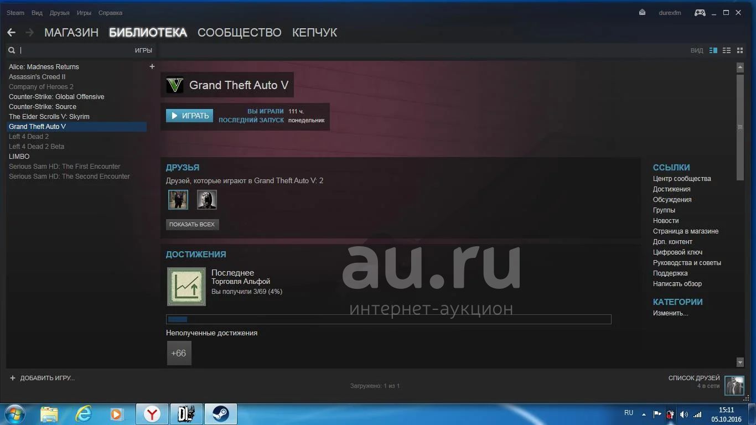Image resolution: width=756 pixels, height=425 pixels.
Task: Open the Steam inbox envelope icon
Action: tap(642, 12)
